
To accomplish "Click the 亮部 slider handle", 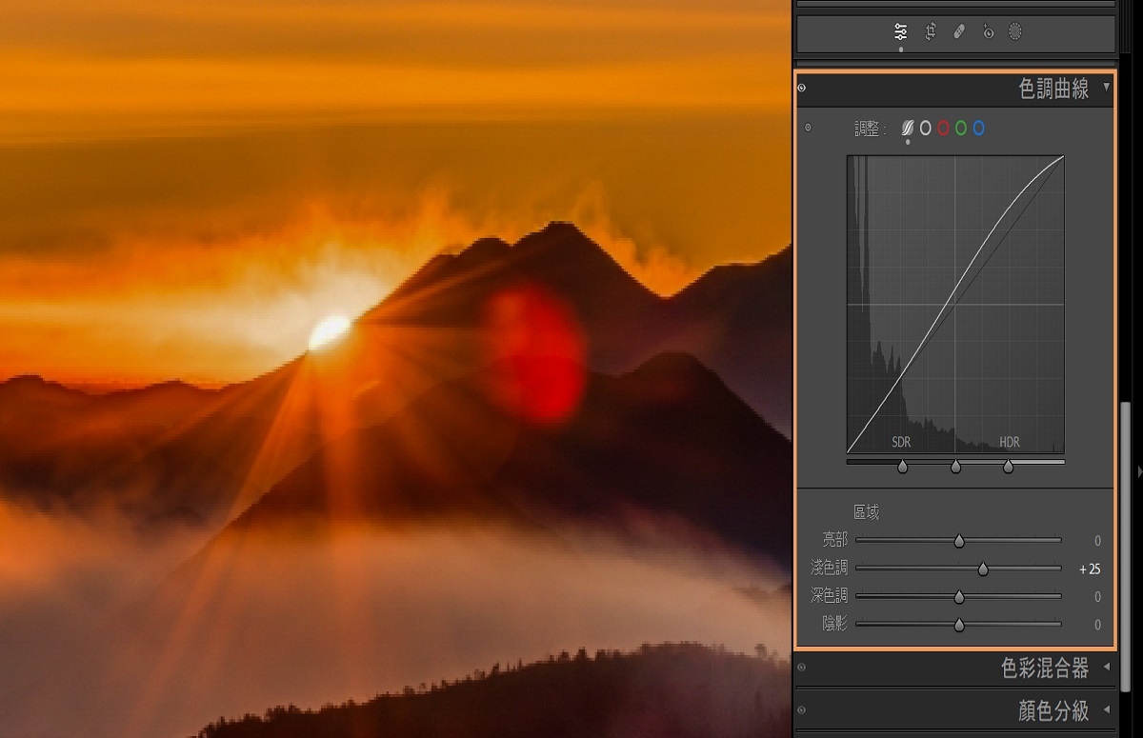I will coord(959,541).
